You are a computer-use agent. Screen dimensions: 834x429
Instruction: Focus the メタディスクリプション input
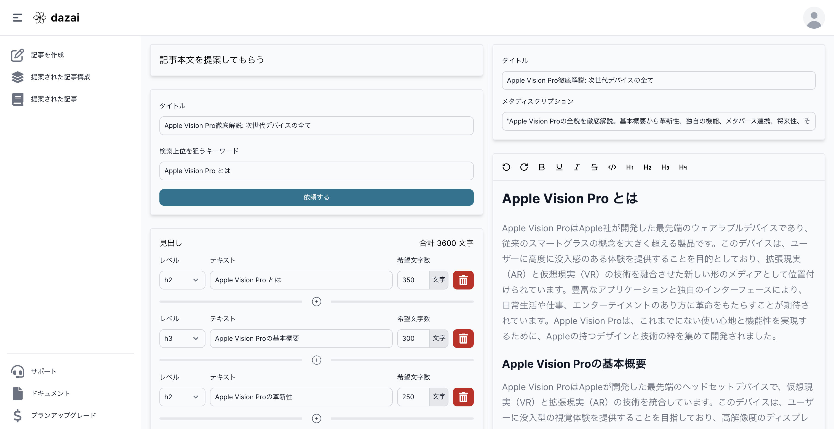coord(659,121)
